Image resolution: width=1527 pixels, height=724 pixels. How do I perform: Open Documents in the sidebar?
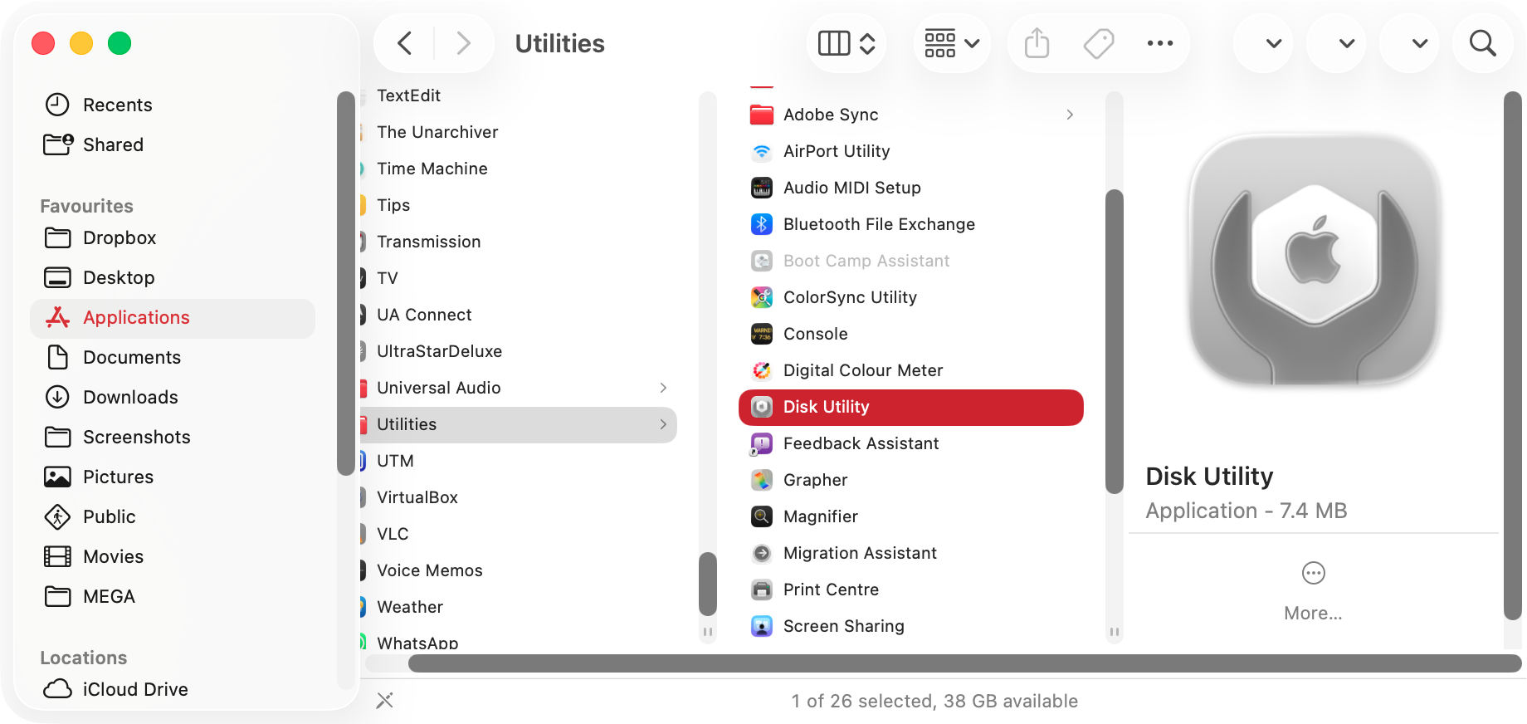pyautogui.click(x=173, y=357)
